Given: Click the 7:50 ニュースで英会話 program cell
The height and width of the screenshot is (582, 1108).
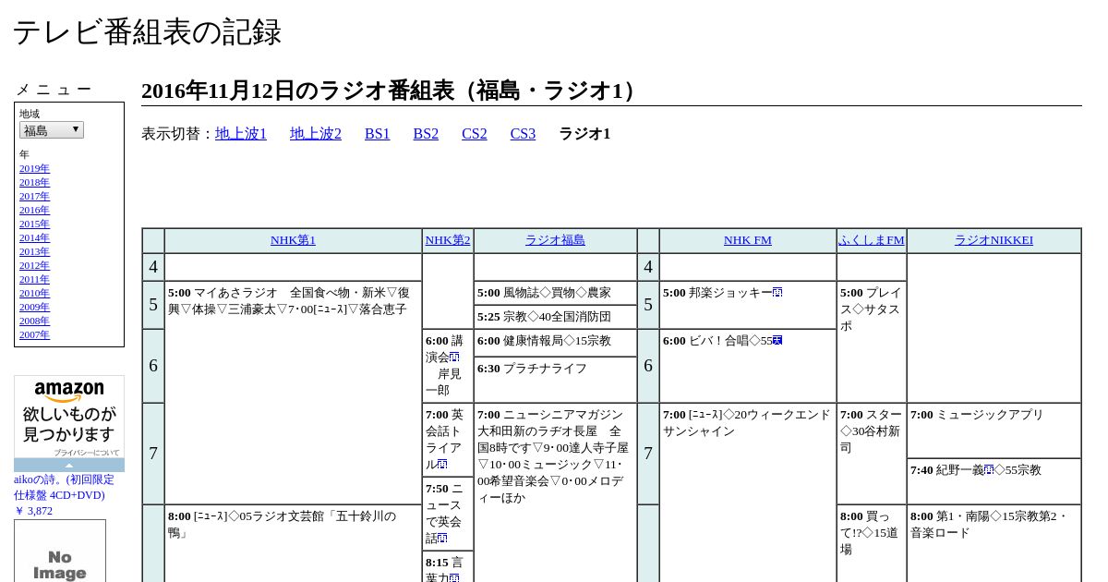Looking at the screenshot, I should coord(448,514).
